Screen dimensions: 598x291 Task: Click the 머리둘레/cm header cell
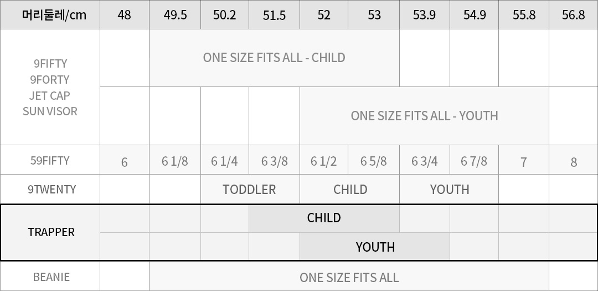tap(50, 15)
